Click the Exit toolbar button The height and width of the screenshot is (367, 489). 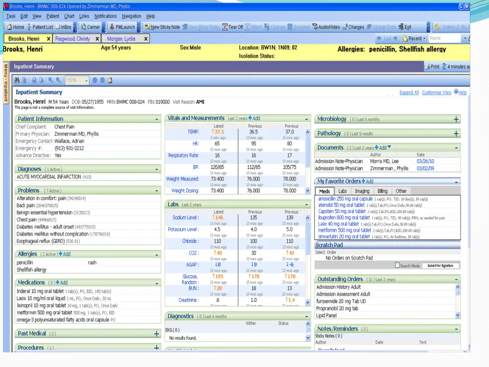pos(405,27)
